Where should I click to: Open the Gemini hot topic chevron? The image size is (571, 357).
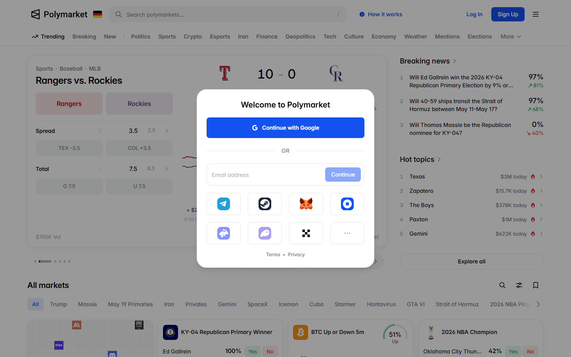tap(541, 234)
